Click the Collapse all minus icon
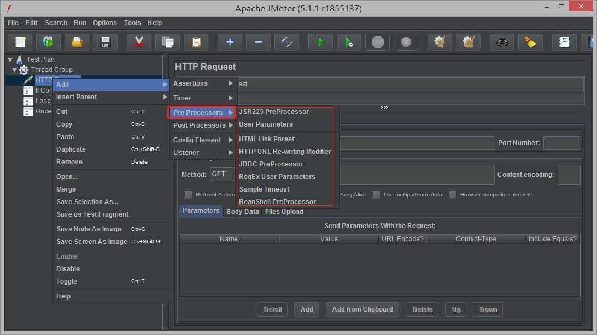The height and width of the screenshot is (335, 597). point(258,42)
